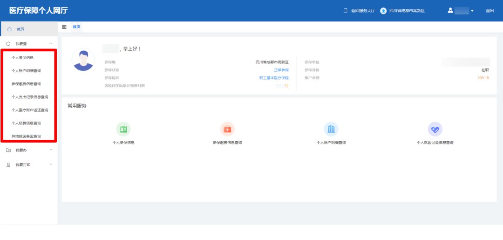Expand the 我要办 menu section
Image resolution: width=503 pixels, height=240 pixels.
51,150
